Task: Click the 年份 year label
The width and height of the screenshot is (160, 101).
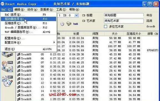Action: coord(149,15)
